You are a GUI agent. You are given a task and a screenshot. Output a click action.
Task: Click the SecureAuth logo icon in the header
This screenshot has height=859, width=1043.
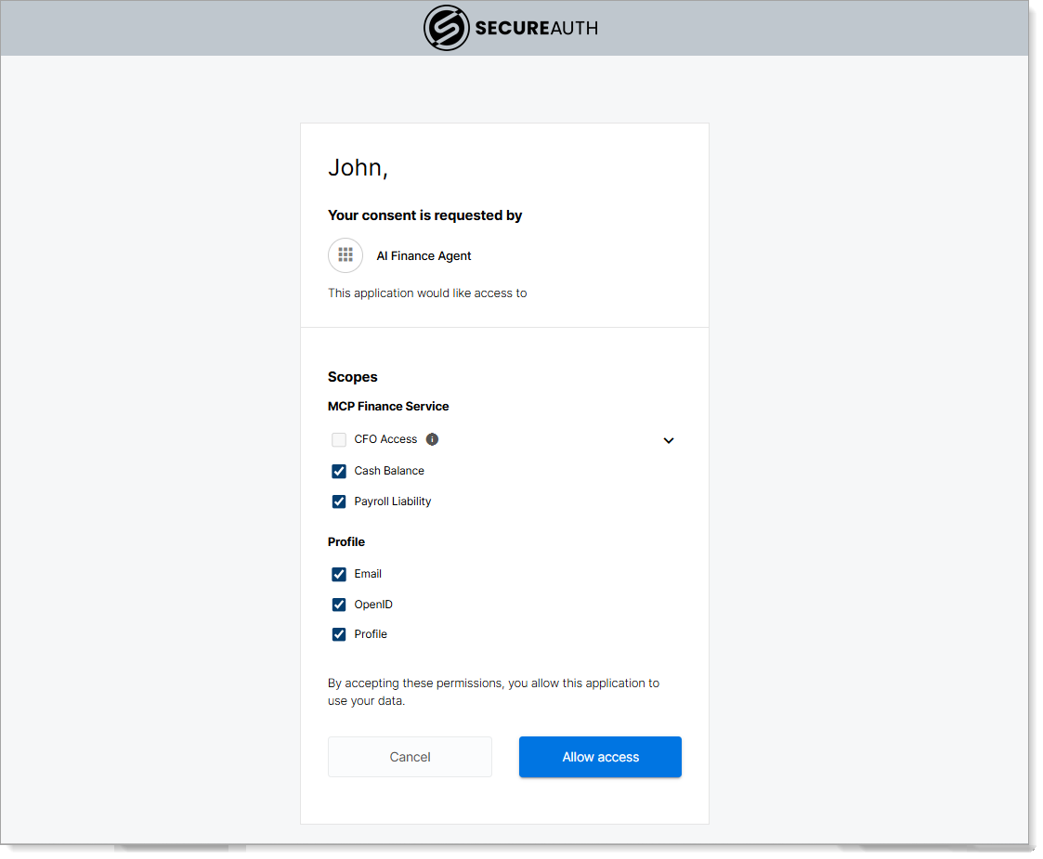[x=446, y=28]
